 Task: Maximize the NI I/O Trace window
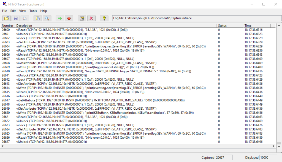tap(264, 4)
